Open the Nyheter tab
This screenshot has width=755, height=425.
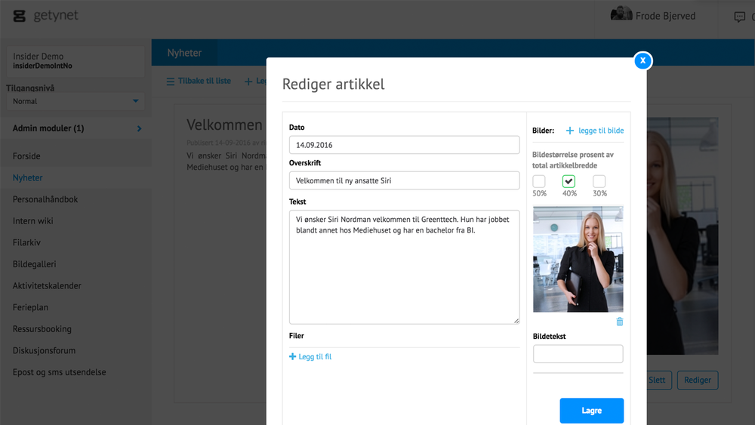(x=185, y=53)
